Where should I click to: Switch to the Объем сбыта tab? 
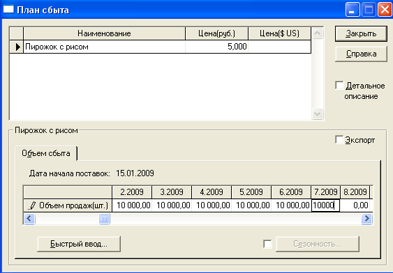pyautogui.click(x=46, y=153)
